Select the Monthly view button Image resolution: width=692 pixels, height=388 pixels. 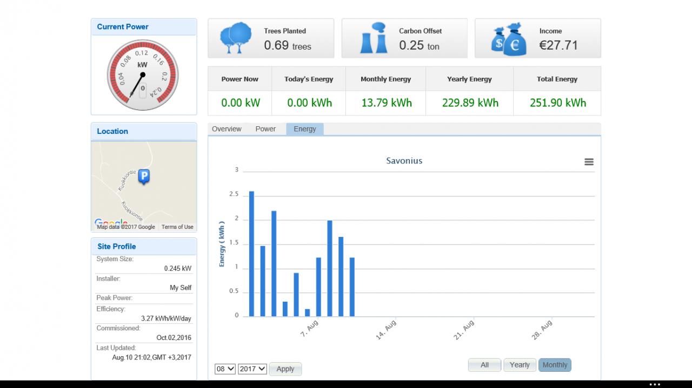555,365
